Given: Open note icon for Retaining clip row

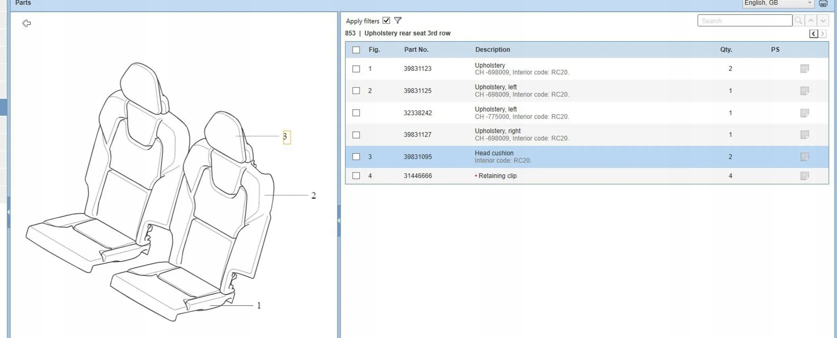Looking at the screenshot, I should [x=805, y=176].
